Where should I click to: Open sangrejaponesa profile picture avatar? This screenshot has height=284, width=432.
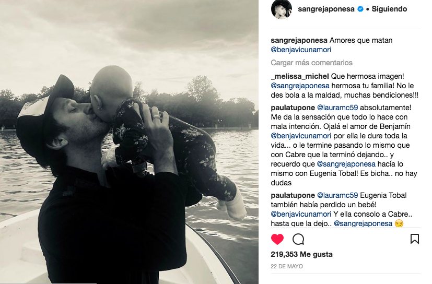click(x=281, y=9)
